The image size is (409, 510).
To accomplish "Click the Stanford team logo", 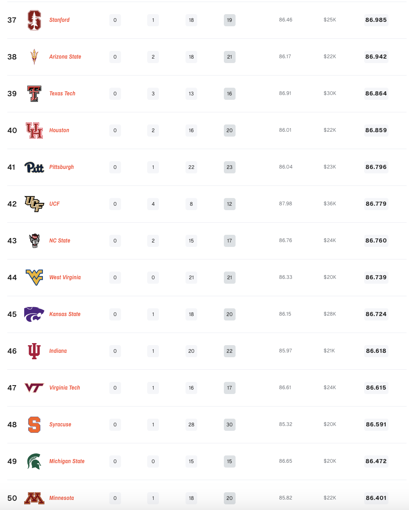I will pyautogui.click(x=34, y=20).
